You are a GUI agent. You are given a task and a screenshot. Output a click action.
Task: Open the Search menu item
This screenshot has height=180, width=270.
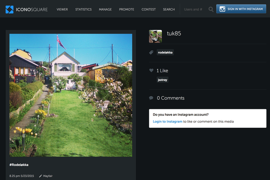tap(169, 10)
